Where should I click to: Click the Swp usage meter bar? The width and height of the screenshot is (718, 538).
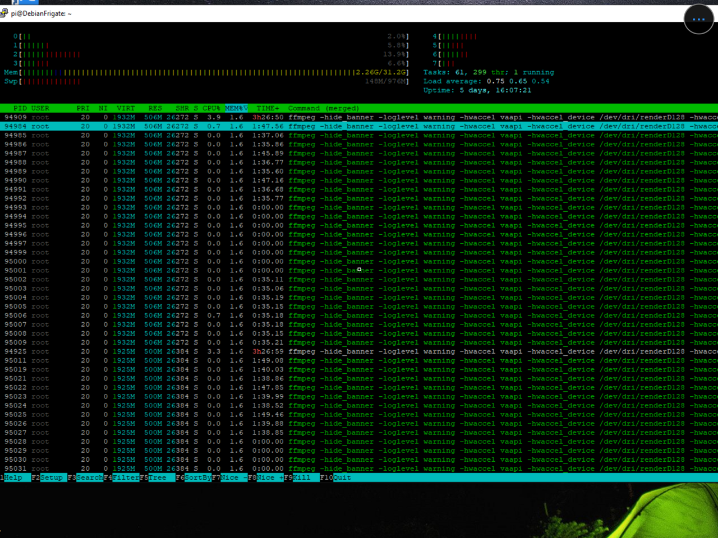click(206, 81)
